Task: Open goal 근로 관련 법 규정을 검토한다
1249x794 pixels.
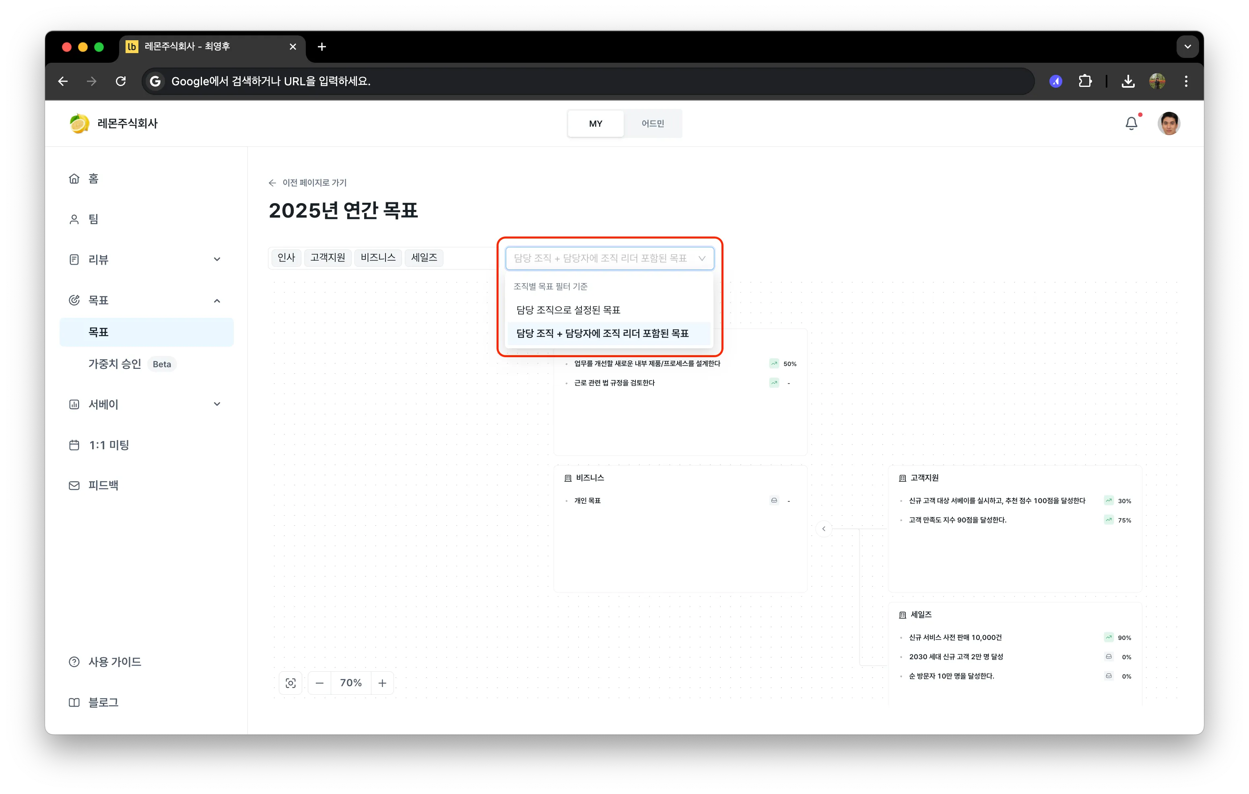Action: click(614, 383)
